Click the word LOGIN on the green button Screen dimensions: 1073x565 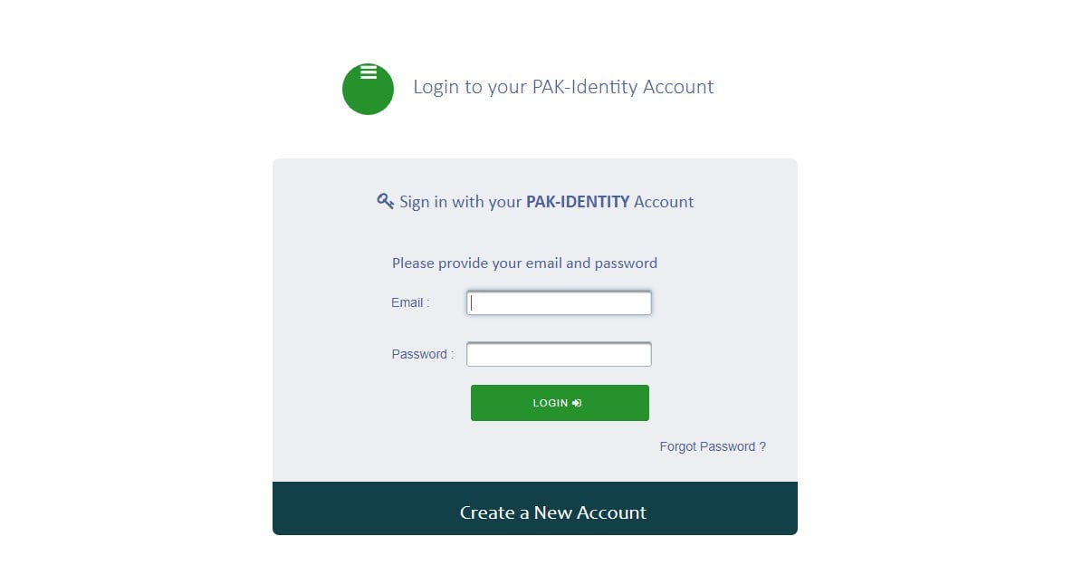pos(551,403)
